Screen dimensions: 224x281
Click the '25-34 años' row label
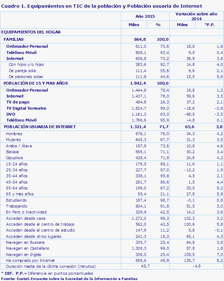click(x=17, y=170)
